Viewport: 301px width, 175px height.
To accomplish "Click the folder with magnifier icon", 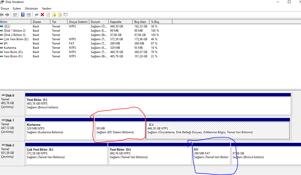I will click(60, 15).
